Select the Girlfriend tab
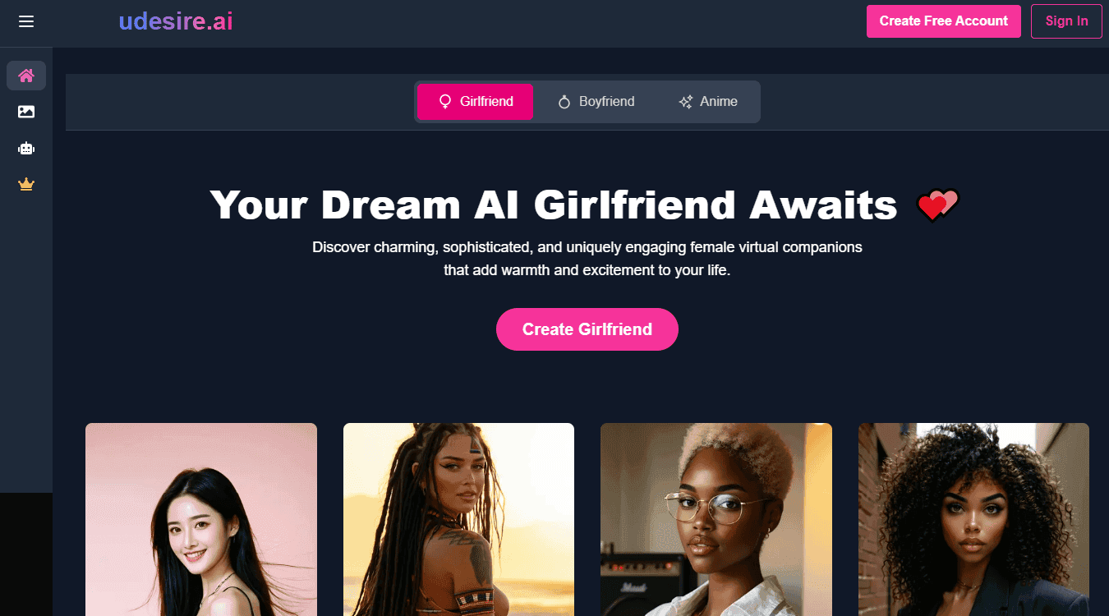1109x616 pixels. (x=475, y=102)
